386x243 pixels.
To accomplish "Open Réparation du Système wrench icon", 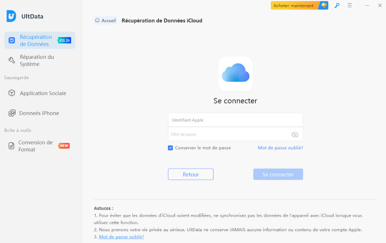I will click(x=12, y=61).
